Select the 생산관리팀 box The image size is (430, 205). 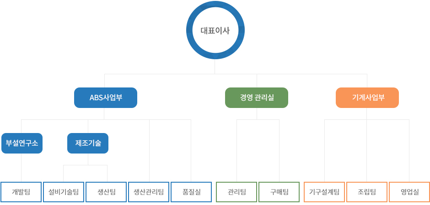149,192
